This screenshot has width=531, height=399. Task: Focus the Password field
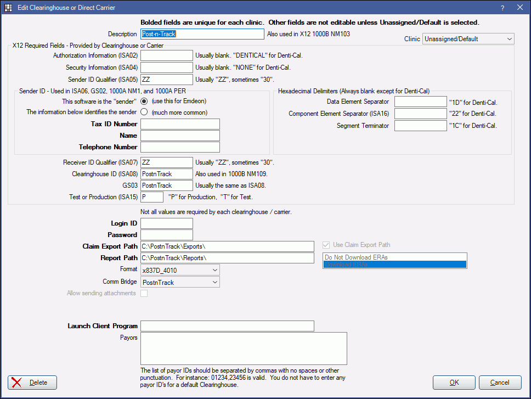(167, 235)
